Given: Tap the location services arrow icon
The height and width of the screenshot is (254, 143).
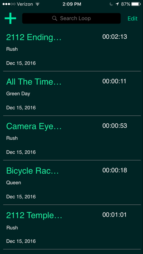Looking at the screenshot, I should [117, 4].
